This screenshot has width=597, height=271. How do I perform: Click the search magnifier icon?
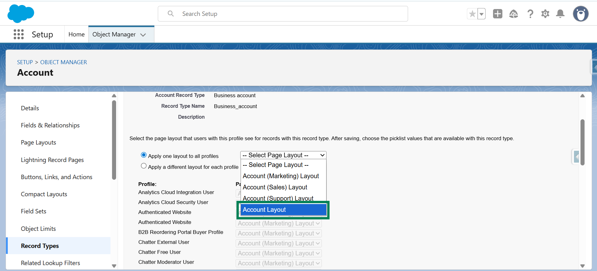coord(171,14)
